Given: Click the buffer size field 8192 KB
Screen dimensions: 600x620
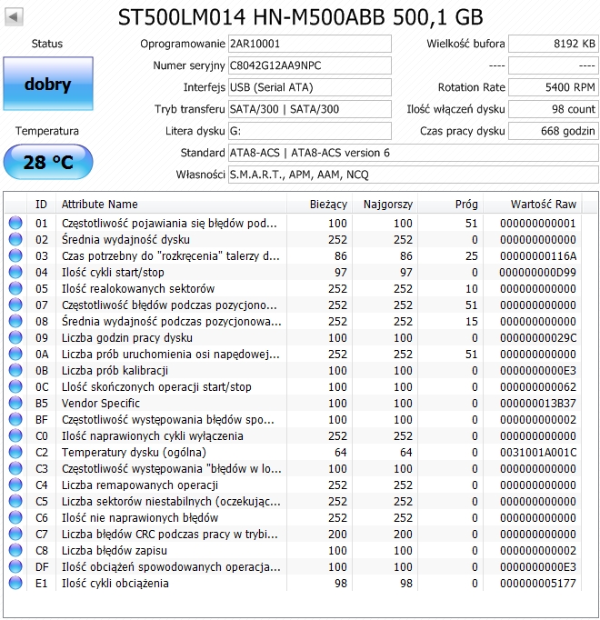Looking at the screenshot, I should [x=554, y=44].
